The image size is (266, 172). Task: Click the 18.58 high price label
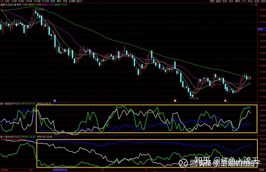[x=41, y=10]
